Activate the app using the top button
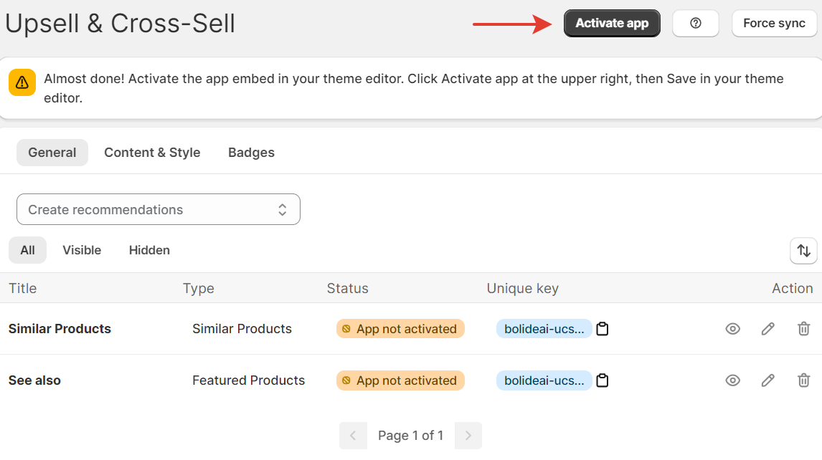The height and width of the screenshot is (460, 822). 611,23
